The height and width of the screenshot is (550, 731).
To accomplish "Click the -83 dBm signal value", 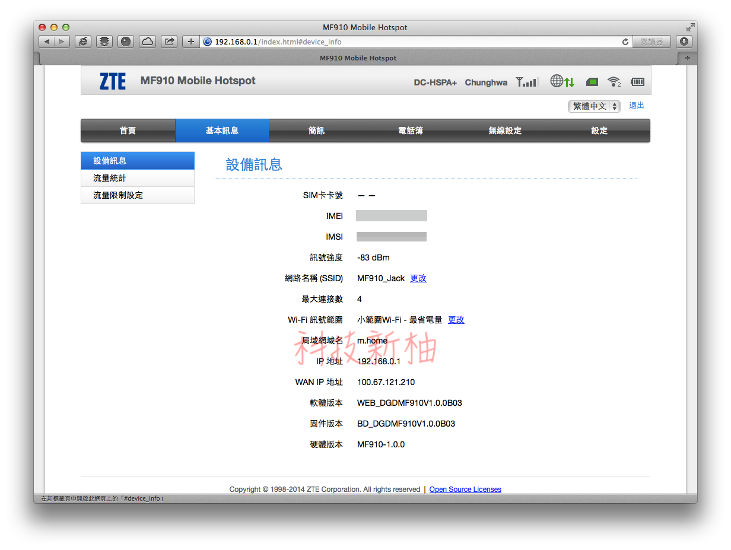I will coord(373,257).
